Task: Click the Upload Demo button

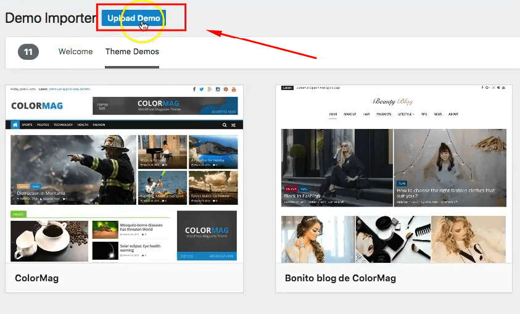Action: click(134, 18)
